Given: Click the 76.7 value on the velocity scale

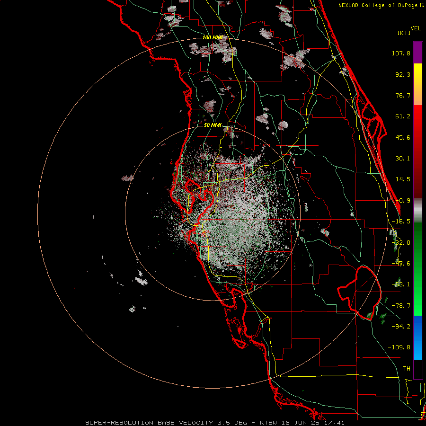Looking at the screenshot, I should click(x=403, y=95).
